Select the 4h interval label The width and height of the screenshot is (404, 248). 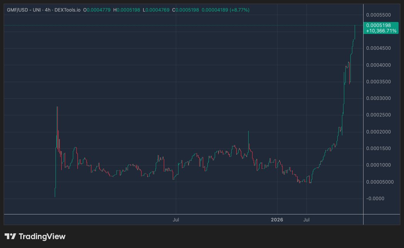pyautogui.click(x=47, y=10)
